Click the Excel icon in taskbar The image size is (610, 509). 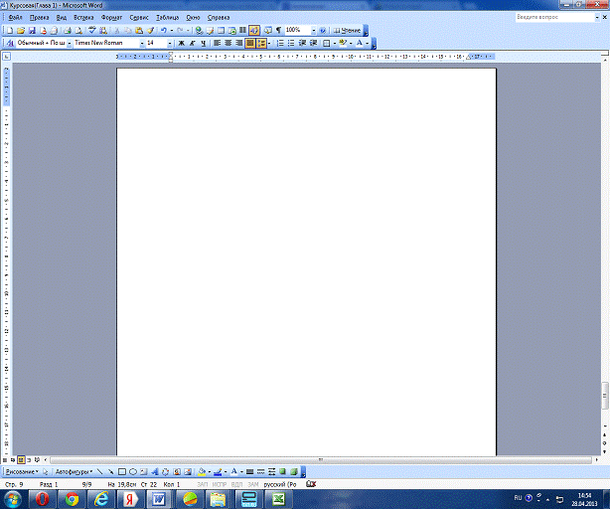coord(280,498)
